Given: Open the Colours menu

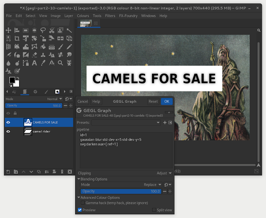Looking at the screenshot, I should tap(83, 16).
